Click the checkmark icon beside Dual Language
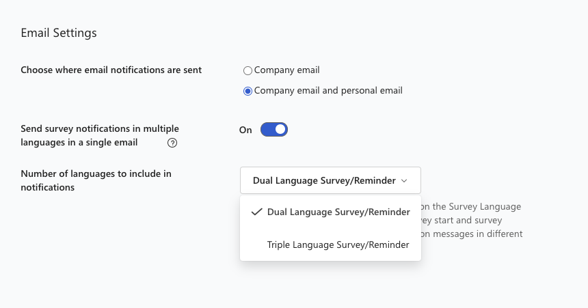Image resolution: width=588 pixels, height=308 pixels. pyautogui.click(x=257, y=212)
